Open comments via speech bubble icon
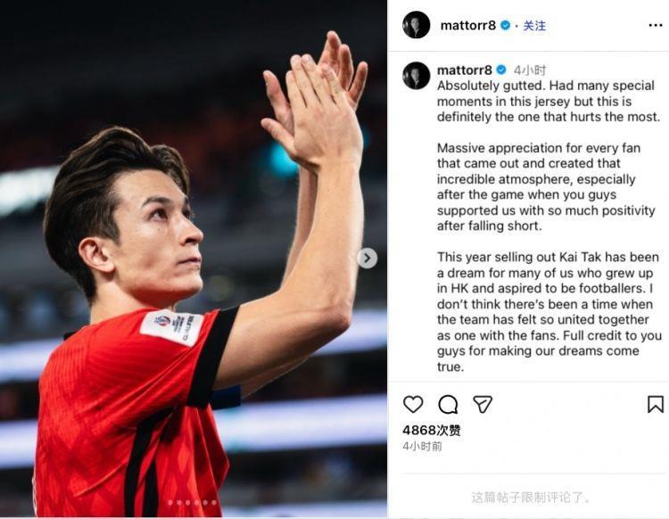Image resolution: width=669 pixels, height=519 pixels. pos(448,404)
